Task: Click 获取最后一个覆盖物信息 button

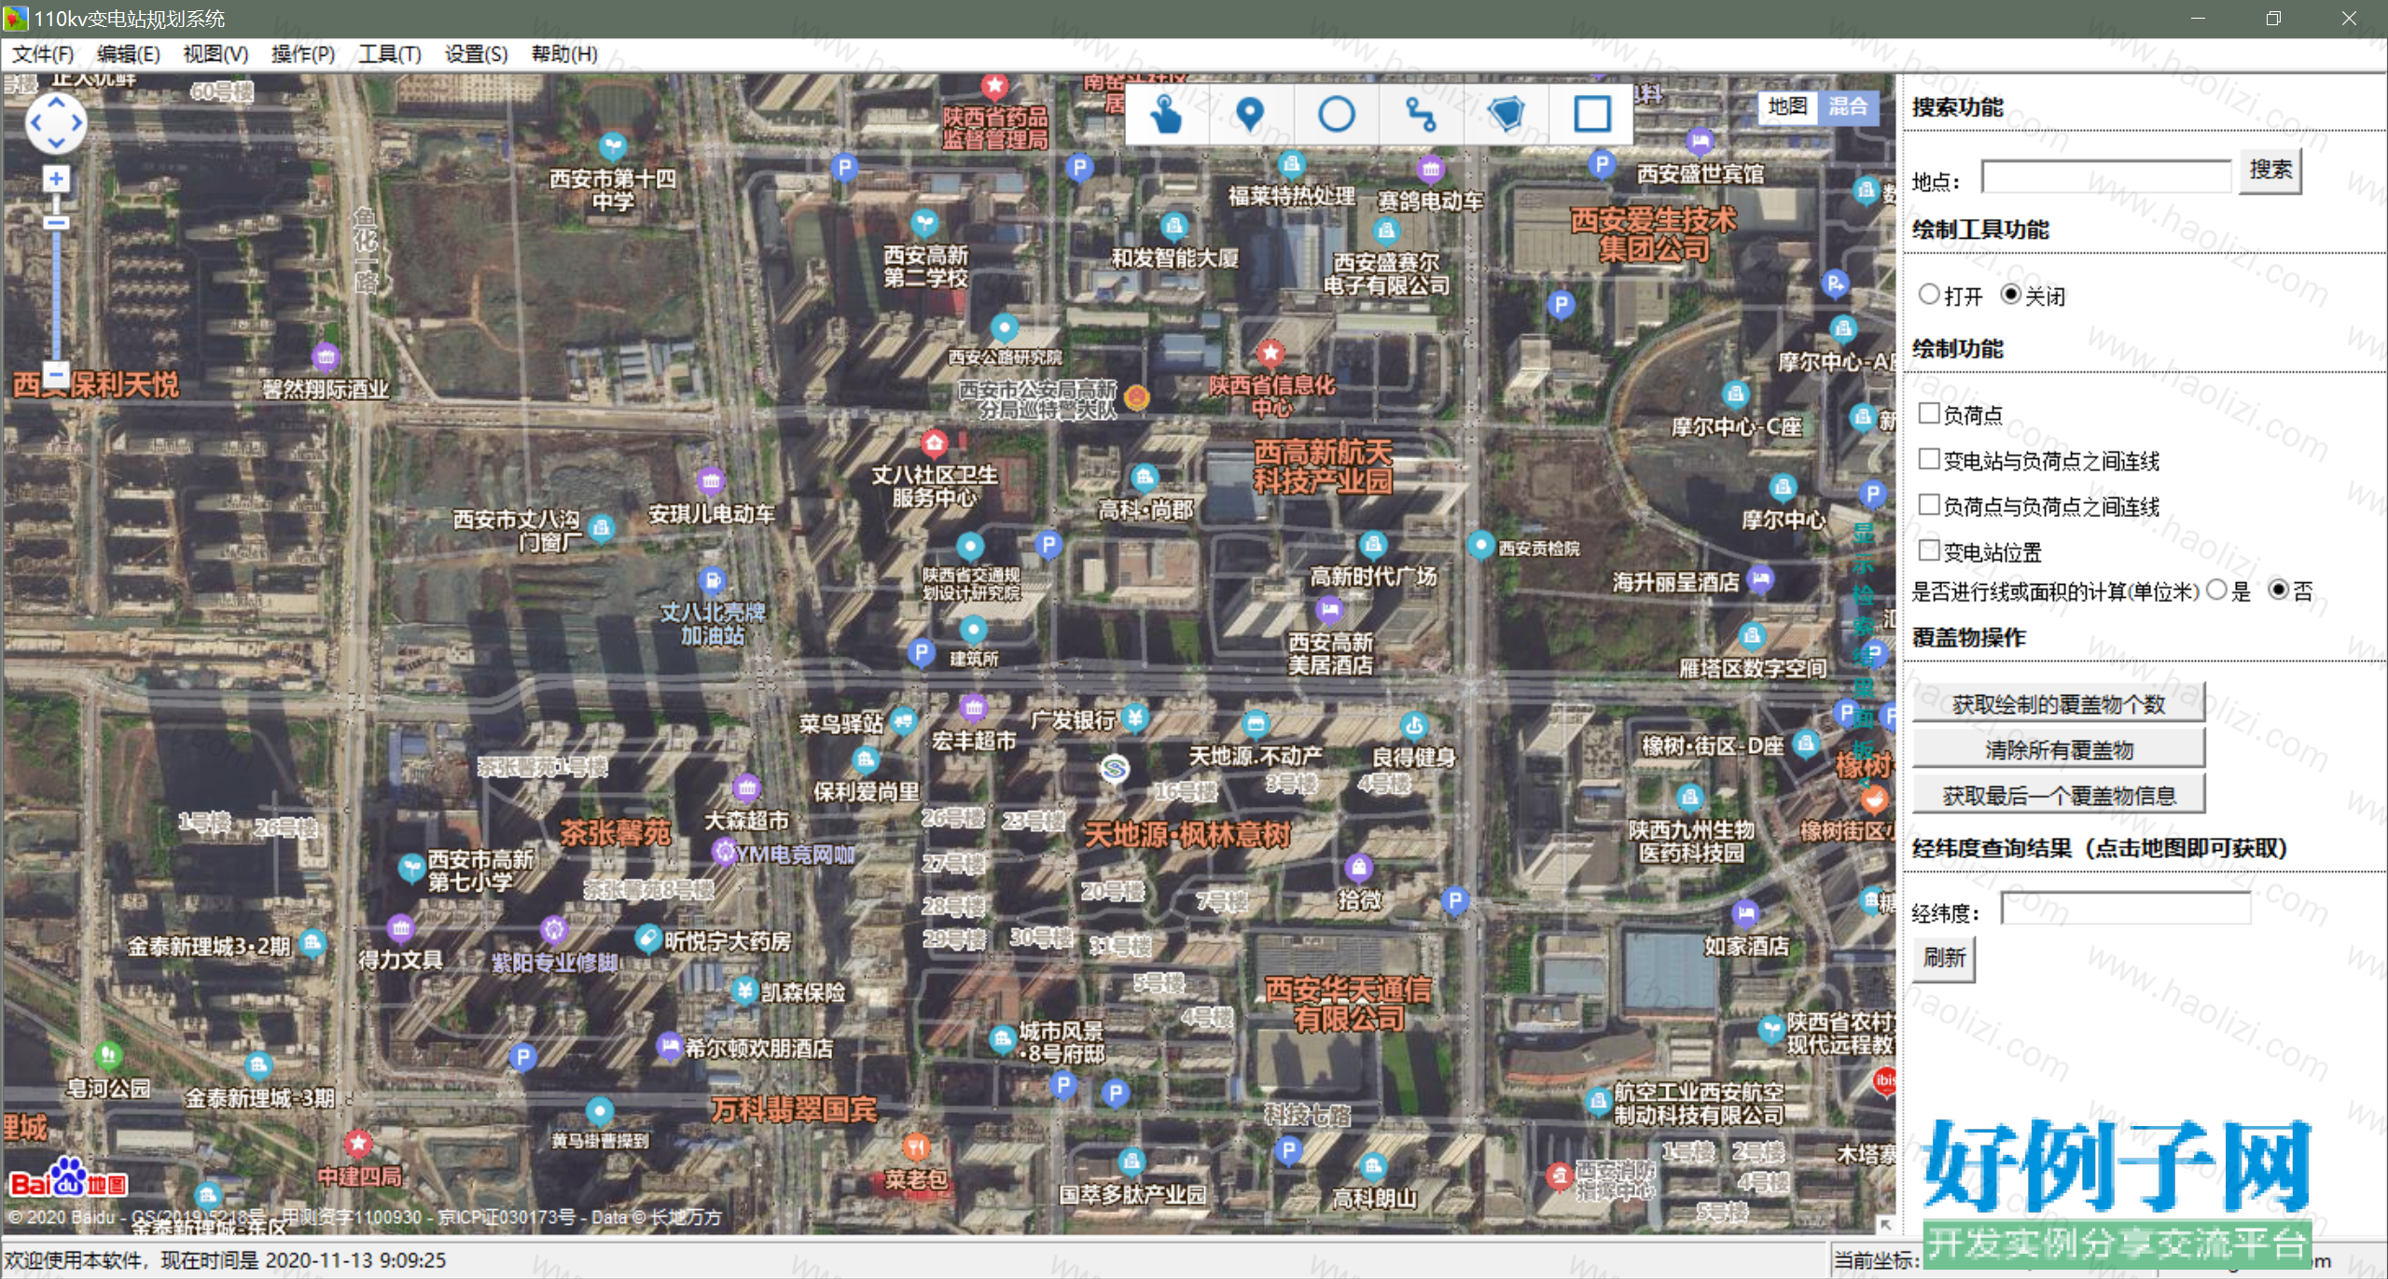Action: pos(2059,795)
